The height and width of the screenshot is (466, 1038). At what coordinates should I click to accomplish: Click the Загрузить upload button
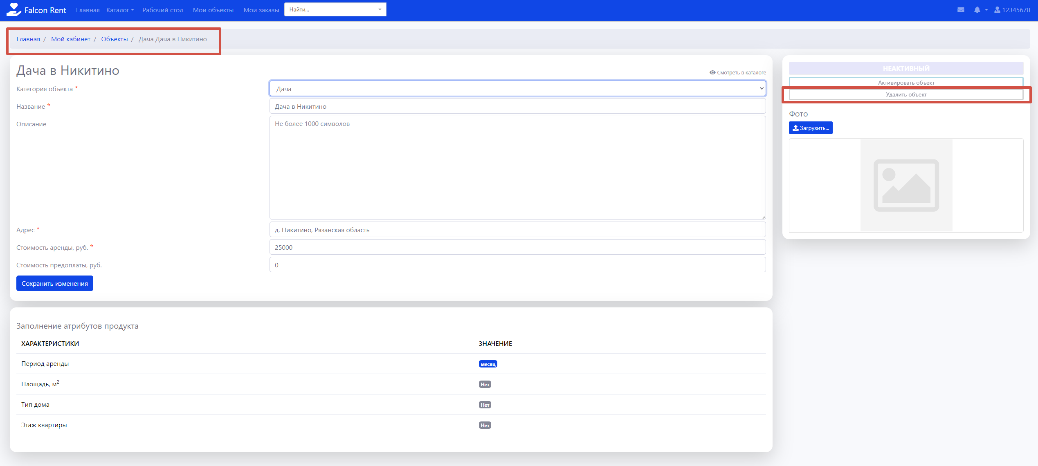tap(810, 128)
